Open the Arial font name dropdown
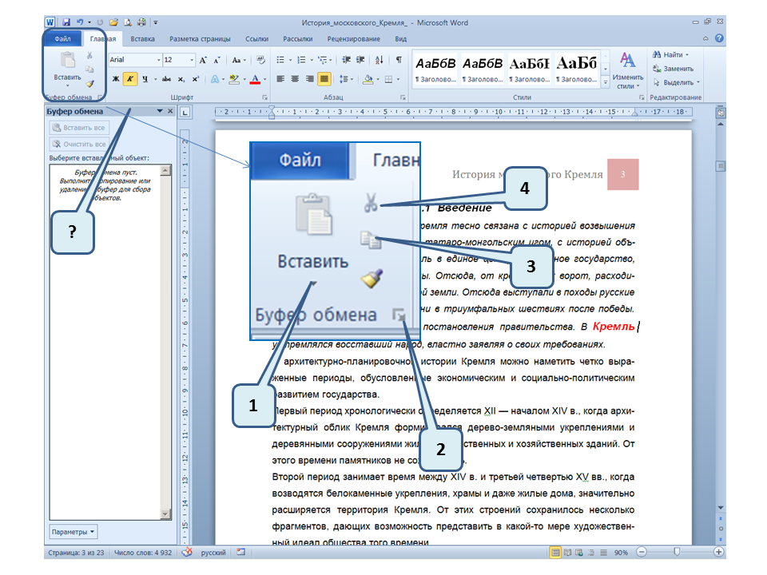Viewport: 767px width, 575px height. (x=157, y=60)
